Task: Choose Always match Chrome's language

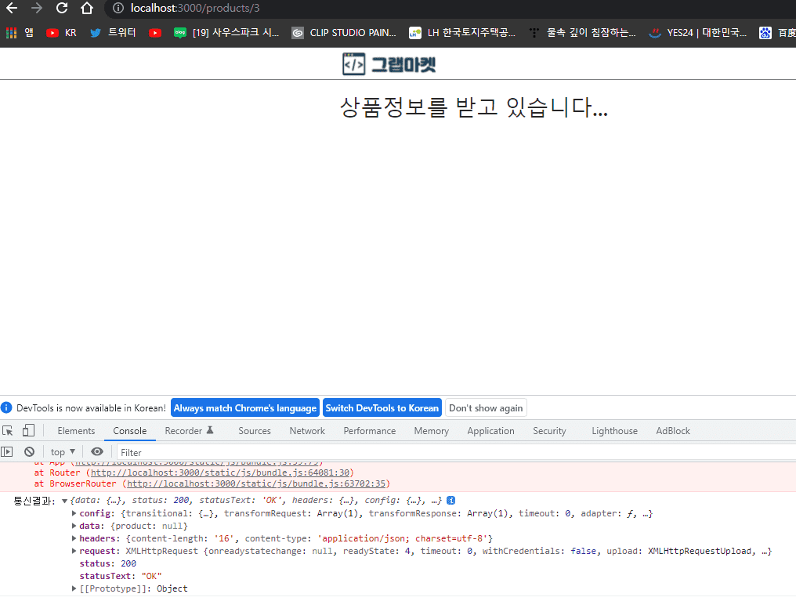Action: coord(245,408)
